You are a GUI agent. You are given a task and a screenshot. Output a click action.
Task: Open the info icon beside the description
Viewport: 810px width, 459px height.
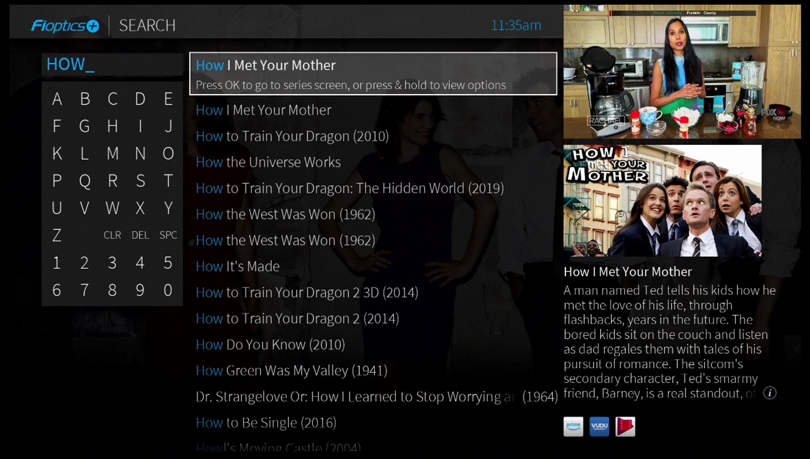pyautogui.click(x=770, y=393)
